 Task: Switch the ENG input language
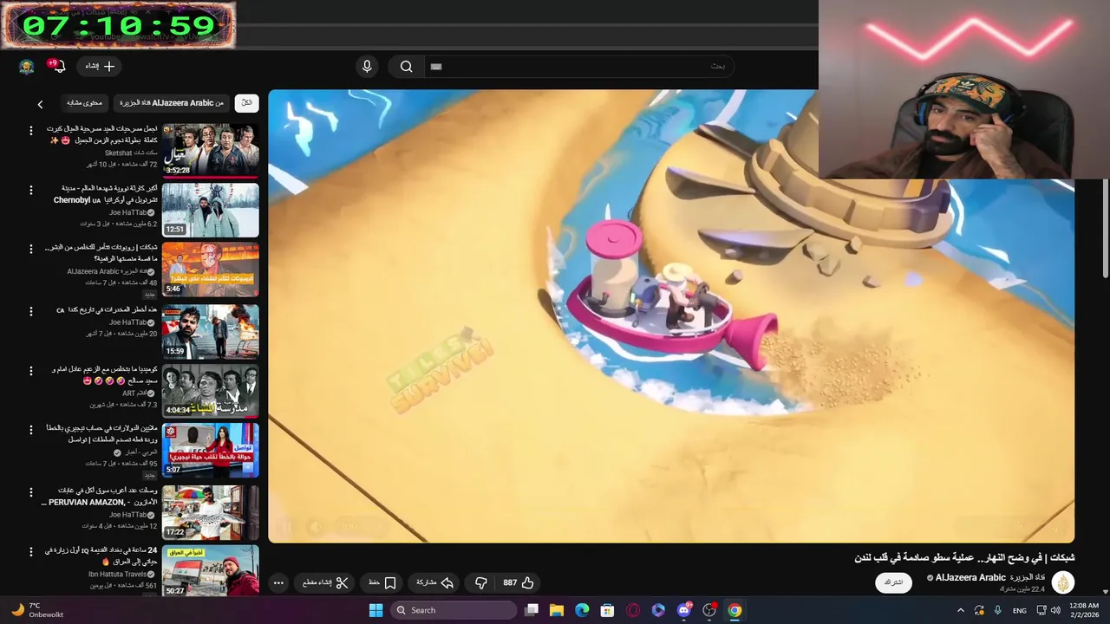pos(1020,610)
